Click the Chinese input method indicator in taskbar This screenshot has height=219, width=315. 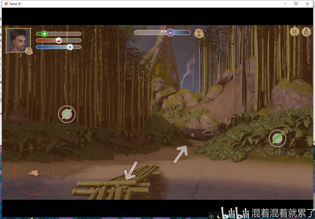(x=211, y=216)
